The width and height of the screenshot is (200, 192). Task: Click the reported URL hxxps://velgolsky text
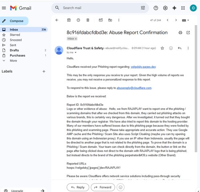[94, 168]
